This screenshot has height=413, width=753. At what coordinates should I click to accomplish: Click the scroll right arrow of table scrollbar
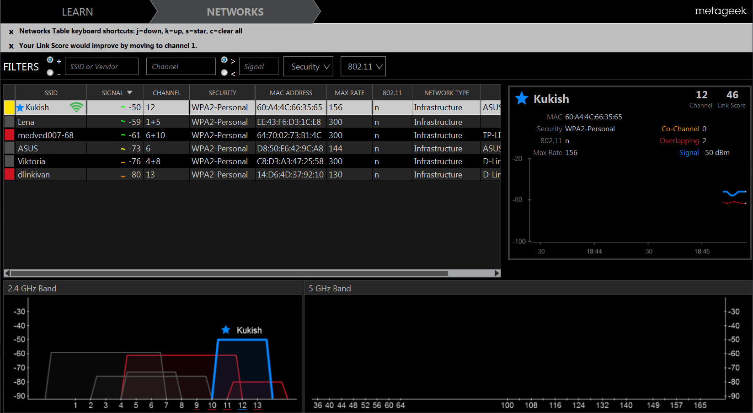coord(497,273)
